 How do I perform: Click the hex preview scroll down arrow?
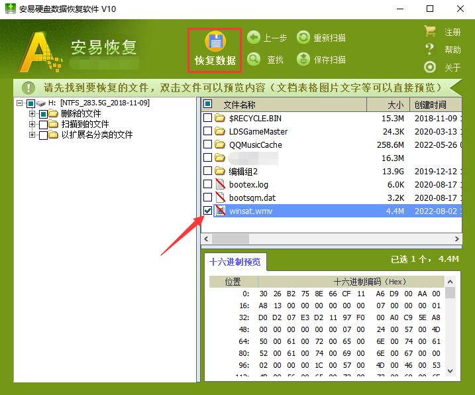pos(450,370)
